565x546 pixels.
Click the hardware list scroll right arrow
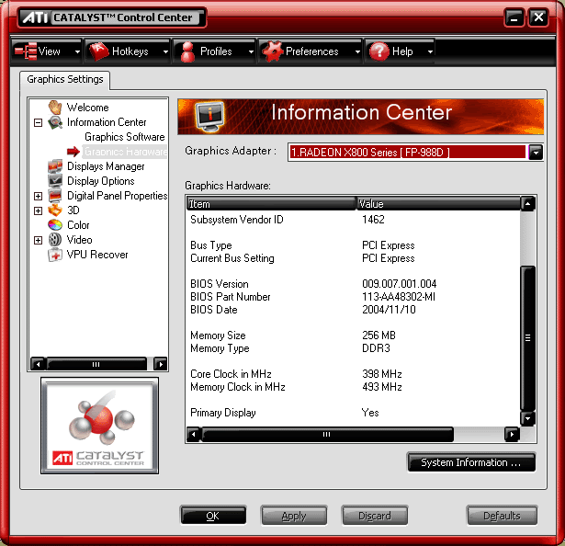click(x=512, y=434)
